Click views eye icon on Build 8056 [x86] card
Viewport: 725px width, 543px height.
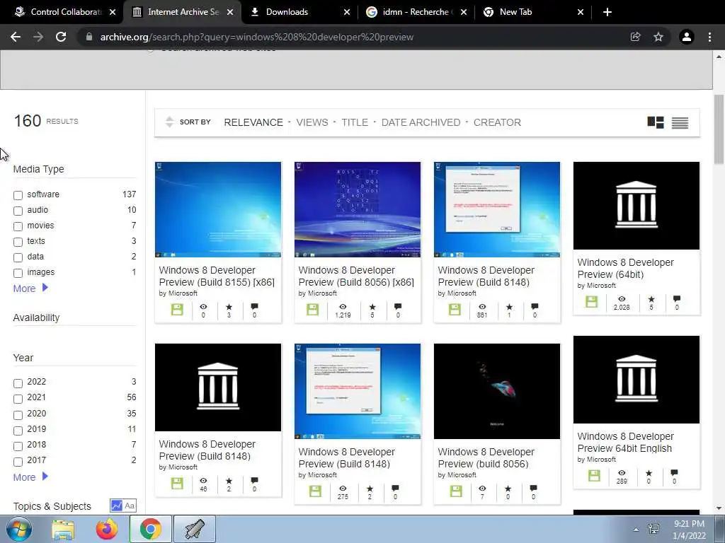[x=343, y=307]
